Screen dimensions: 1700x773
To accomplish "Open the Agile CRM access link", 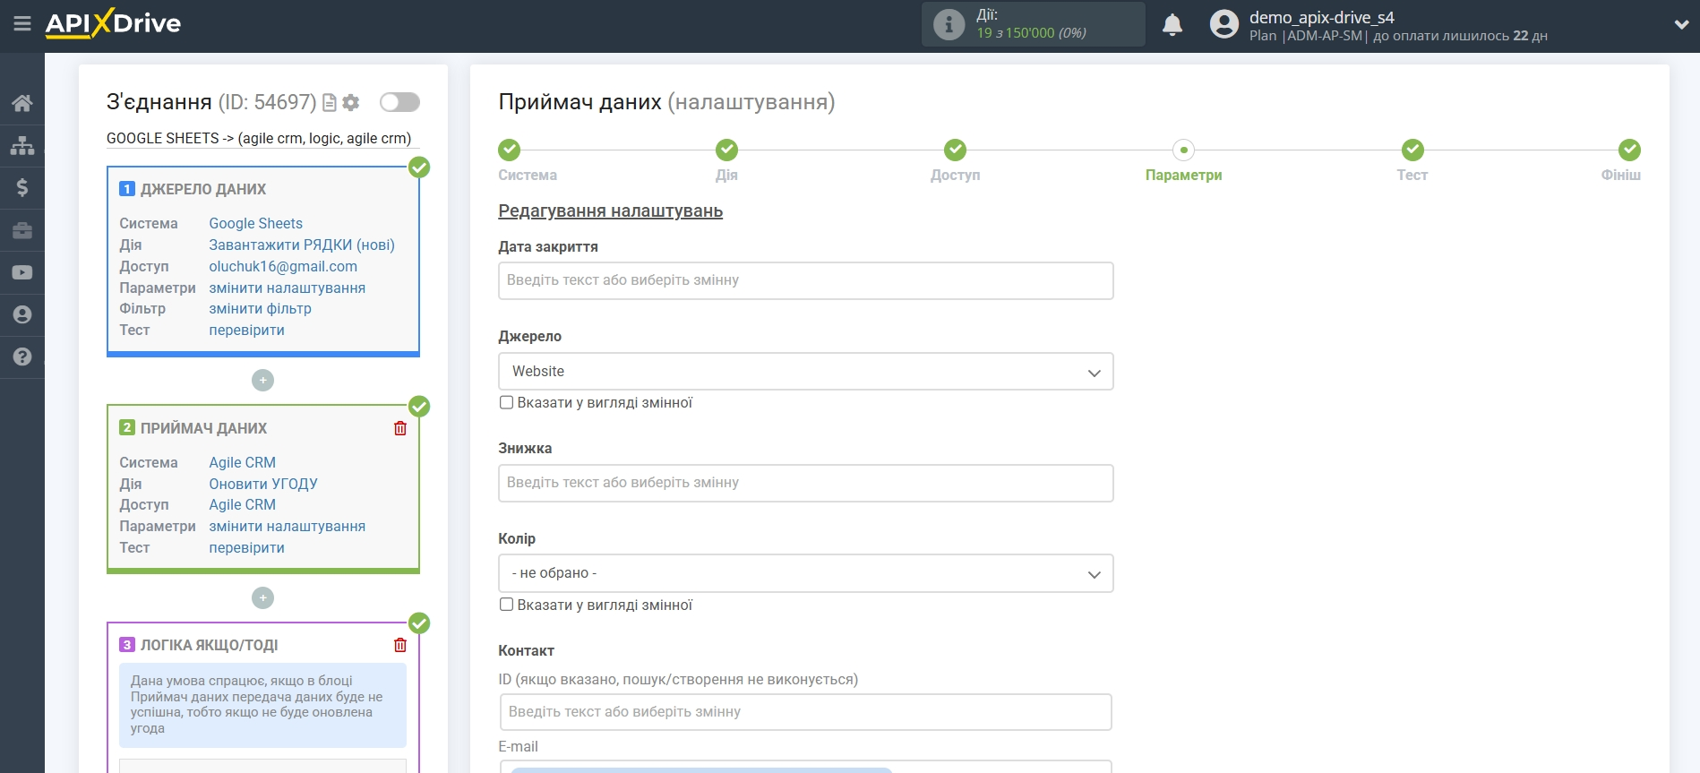I will click(243, 505).
